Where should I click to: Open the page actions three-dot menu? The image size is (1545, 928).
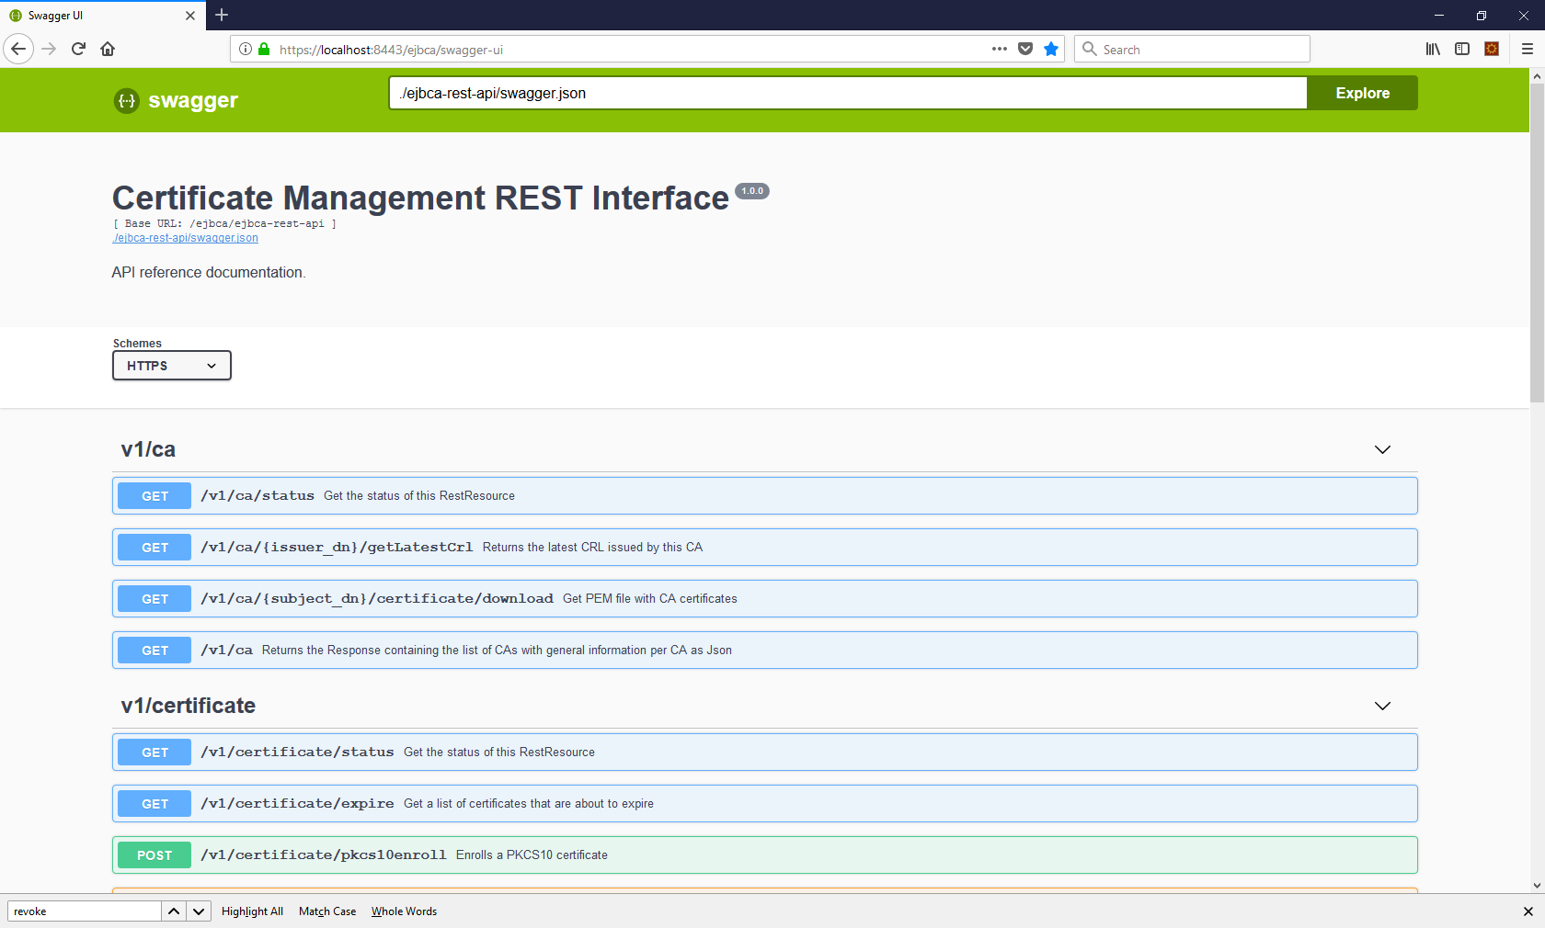coord(1000,49)
